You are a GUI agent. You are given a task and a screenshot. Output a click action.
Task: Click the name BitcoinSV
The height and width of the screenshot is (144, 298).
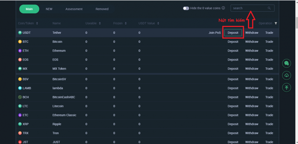click(x=59, y=79)
